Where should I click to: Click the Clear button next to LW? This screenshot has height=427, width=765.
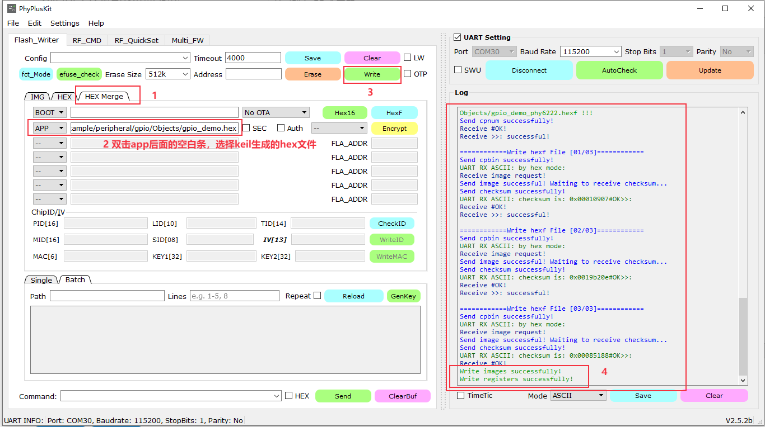click(372, 58)
